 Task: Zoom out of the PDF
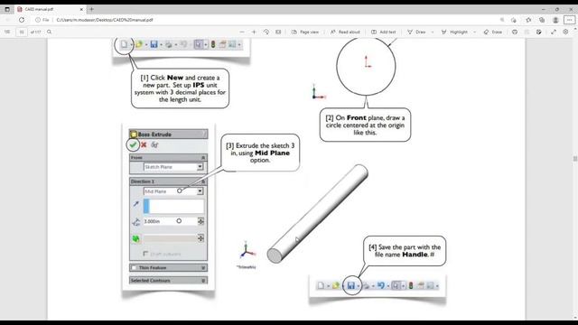[x=242, y=32]
